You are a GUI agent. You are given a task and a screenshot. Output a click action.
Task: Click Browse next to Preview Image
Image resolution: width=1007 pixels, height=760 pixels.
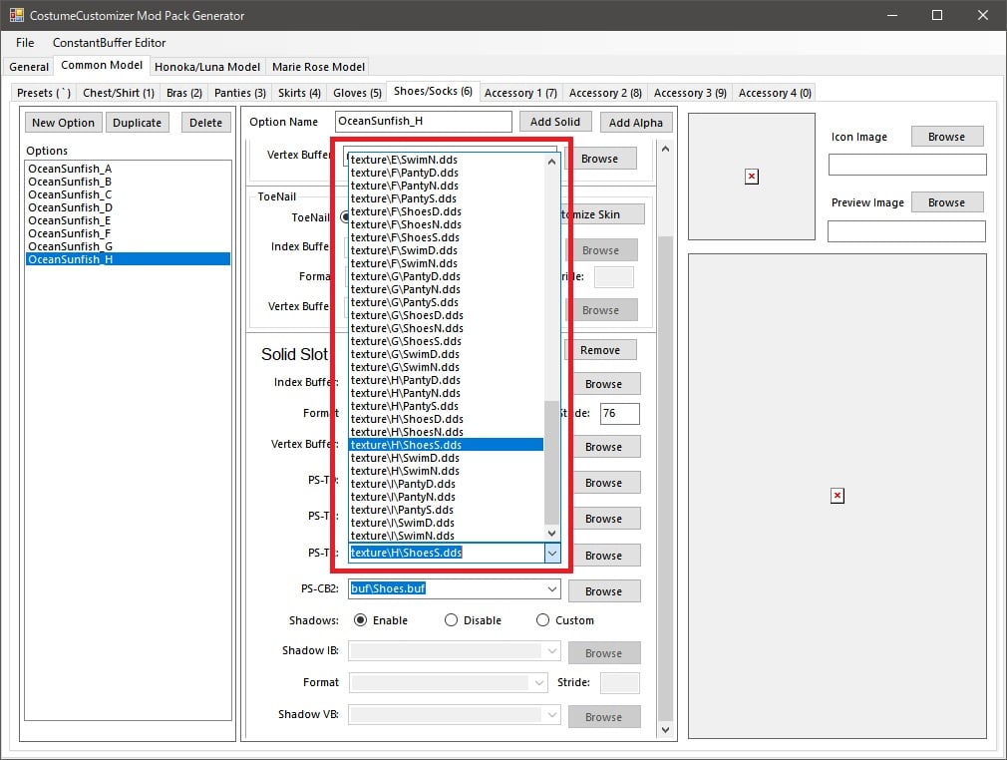tap(946, 202)
